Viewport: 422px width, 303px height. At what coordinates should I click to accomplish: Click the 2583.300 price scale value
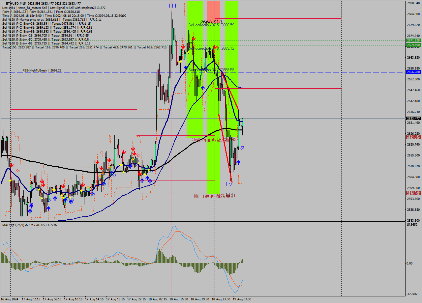pyautogui.click(x=413, y=220)
